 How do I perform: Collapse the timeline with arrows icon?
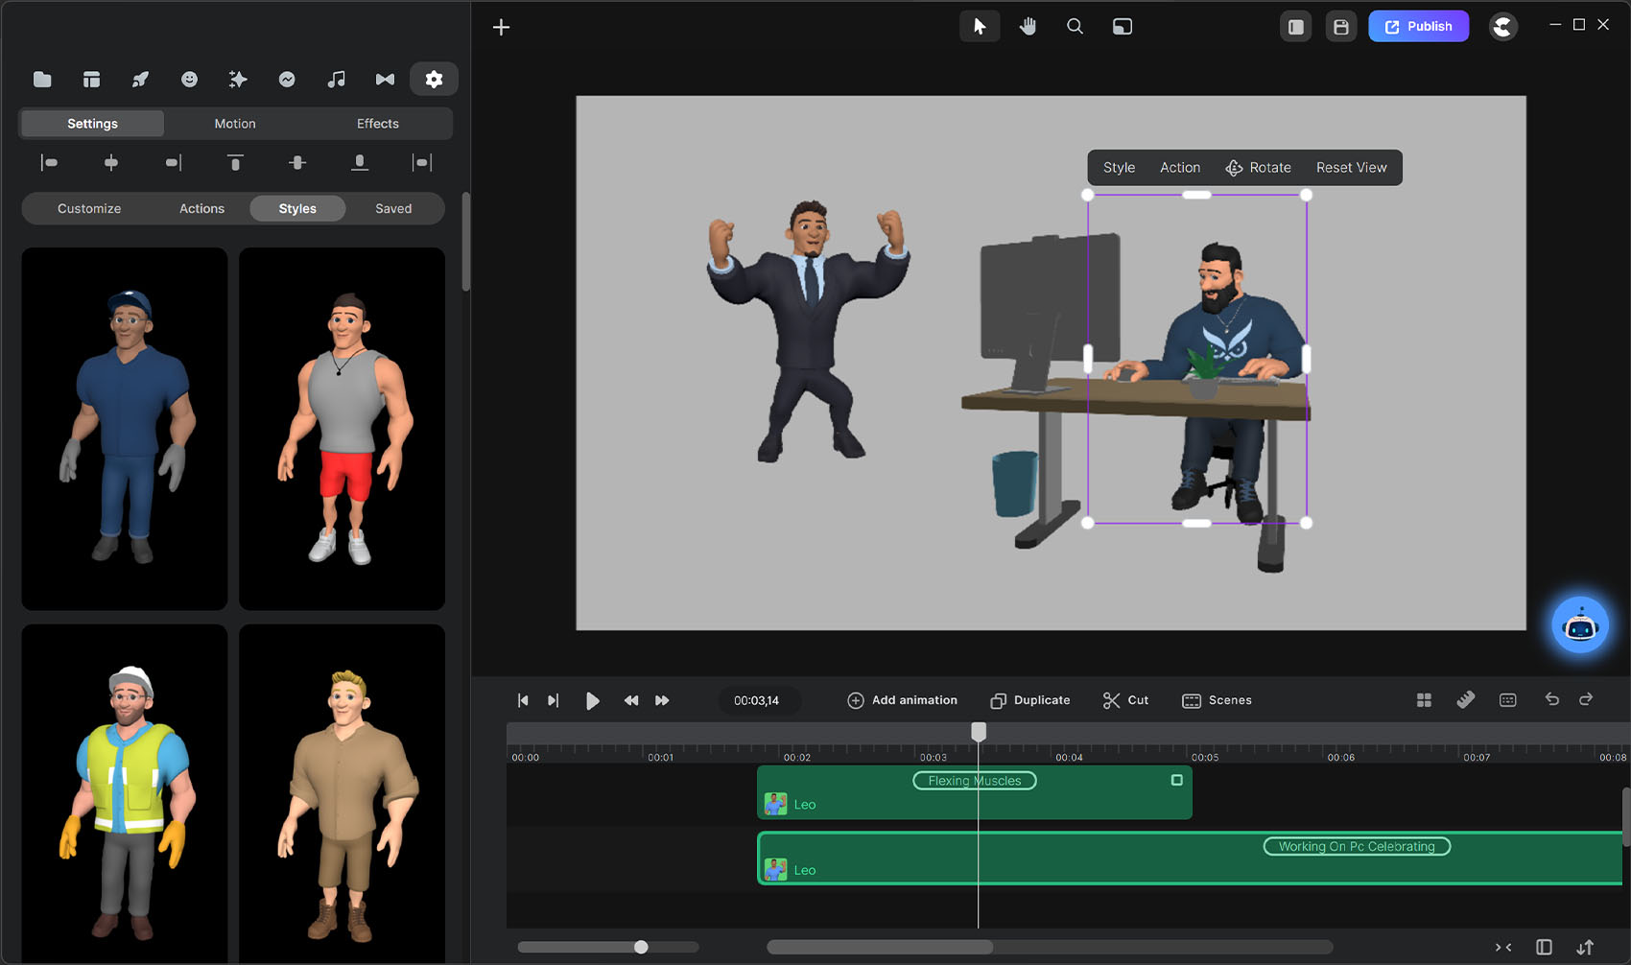coord(1503,948)
